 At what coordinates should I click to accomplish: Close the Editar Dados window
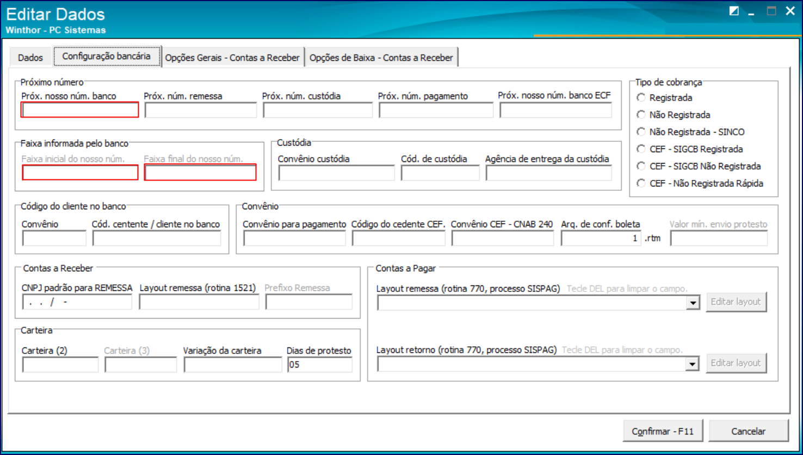(790, 11)
